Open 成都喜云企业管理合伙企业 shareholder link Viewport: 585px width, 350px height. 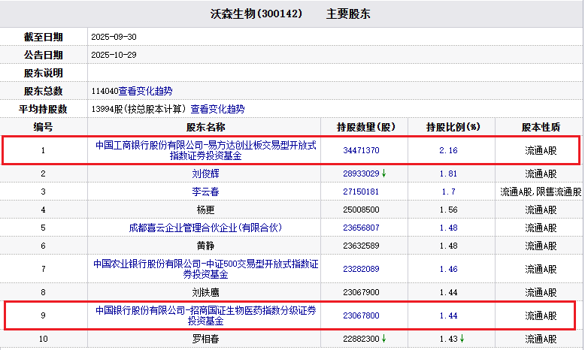[205, 228]
